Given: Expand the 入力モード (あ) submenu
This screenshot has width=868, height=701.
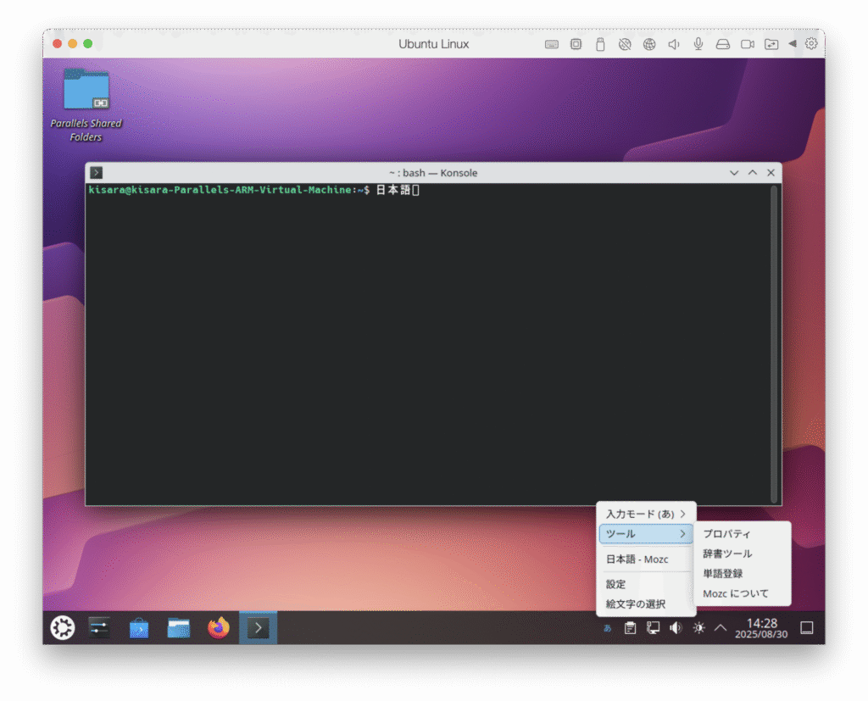Looking at the screenshot, I should tap(645, 514).
